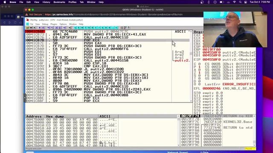
Task: Click the Execute till return icon
Action: [64, 28]
